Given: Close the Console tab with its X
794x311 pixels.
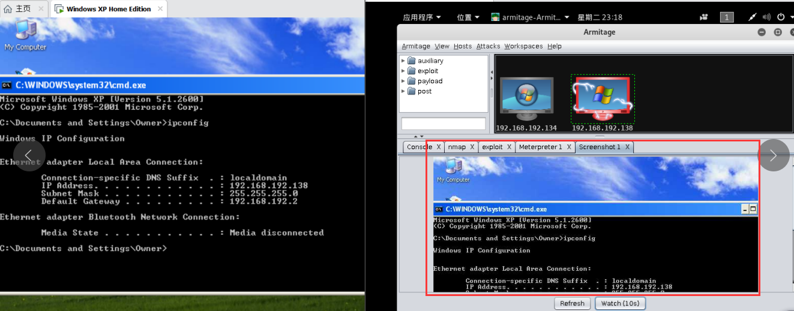Looking at the screenshot, I should click(x=439, y=147).
